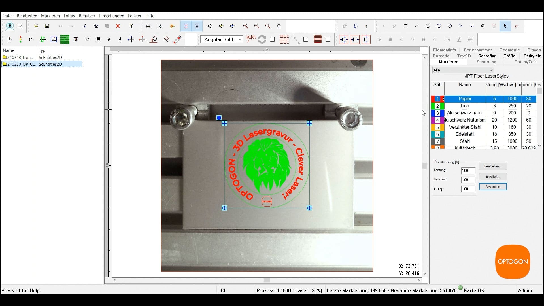Tick the checkbox icon next to the camera button
544x306 pixels.
(x=20, y=26)
